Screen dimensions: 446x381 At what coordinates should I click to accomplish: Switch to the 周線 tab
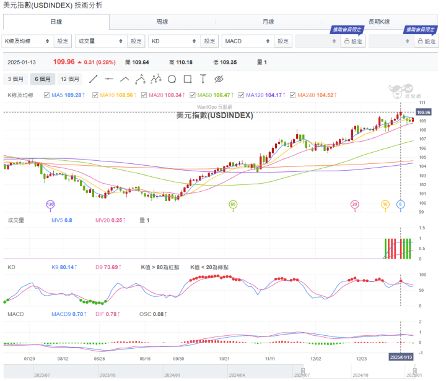click(x=162, y=22)
